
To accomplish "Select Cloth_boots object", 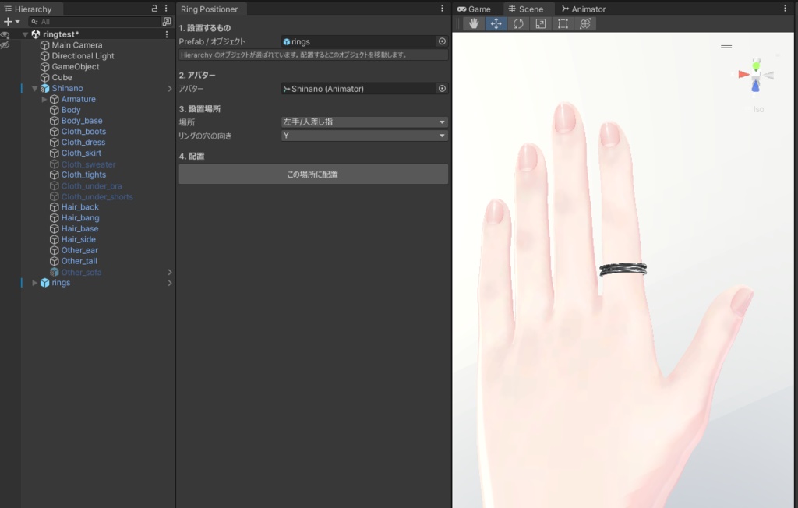I will coord(83,132).
